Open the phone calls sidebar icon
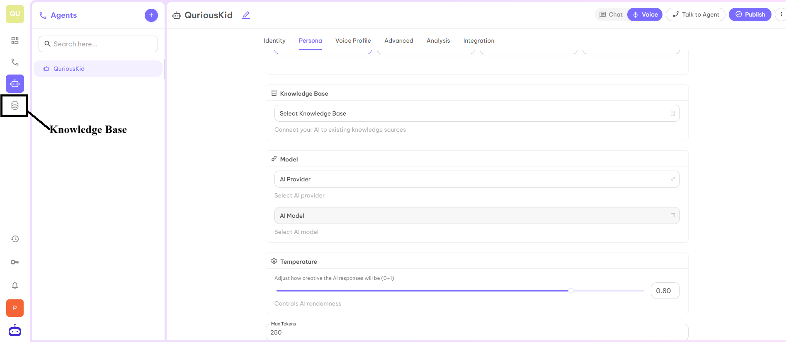This screenshot has width=786, height=342. tap(15, 62)
